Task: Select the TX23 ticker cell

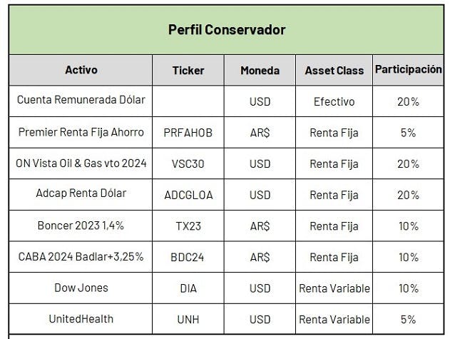Action: click(188, 226)
